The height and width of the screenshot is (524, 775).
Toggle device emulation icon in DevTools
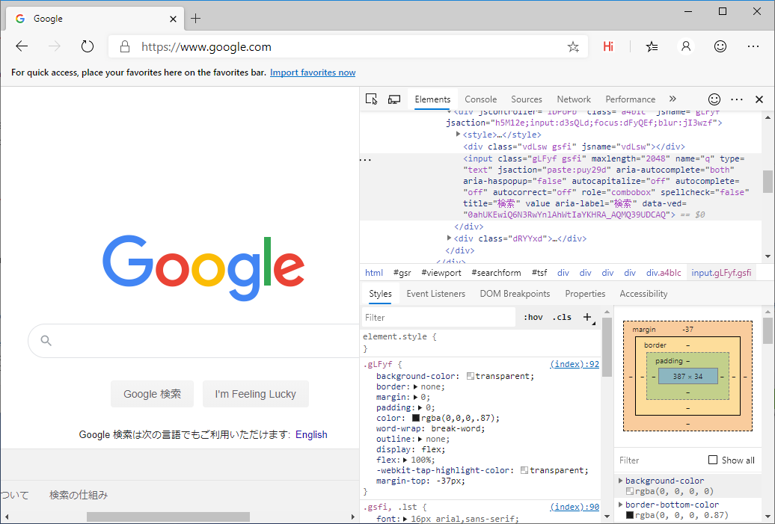point(394,99)
